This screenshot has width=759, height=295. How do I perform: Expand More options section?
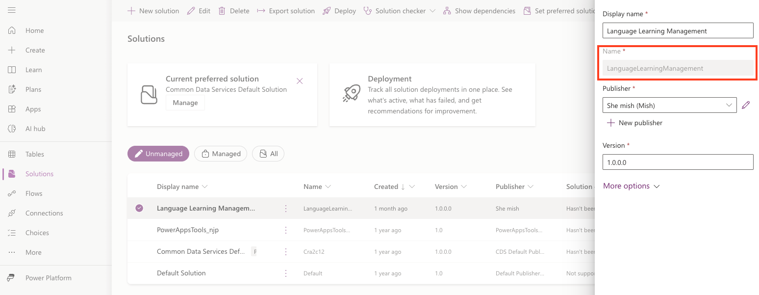(632, 186)
